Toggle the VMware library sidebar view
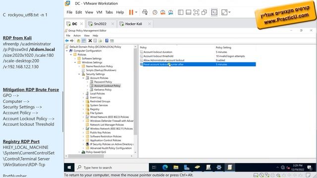Image resolution: width=317 pixels, height=178 pixels. tap(180, 12)
